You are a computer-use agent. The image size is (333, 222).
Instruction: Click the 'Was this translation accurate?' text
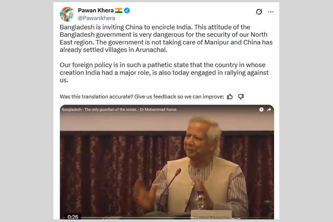pyautogui.click(x=142, y=97)
